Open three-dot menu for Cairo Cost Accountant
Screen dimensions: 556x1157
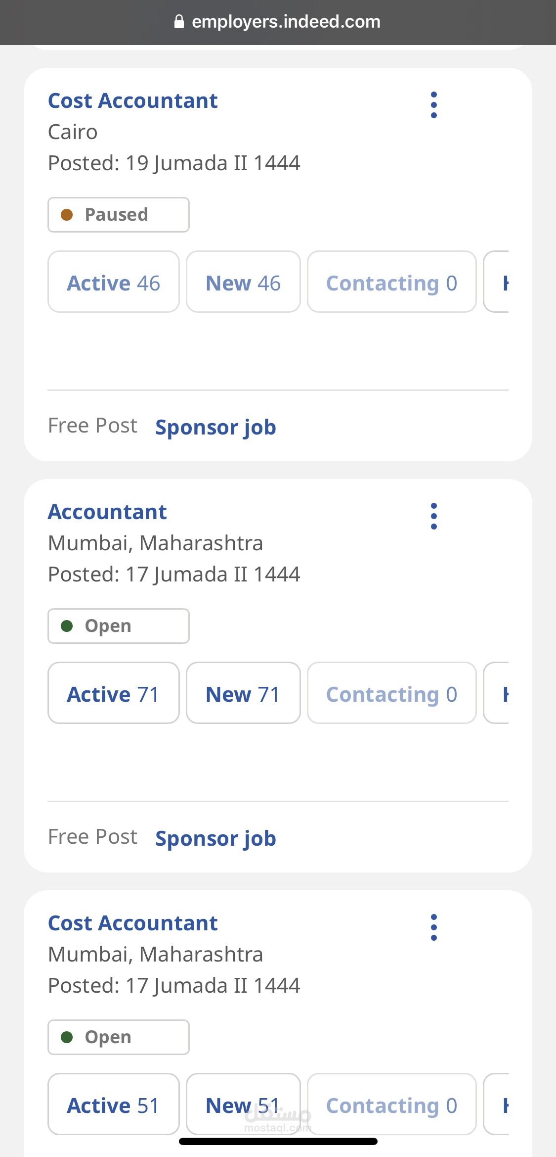(x=433, y=105)
